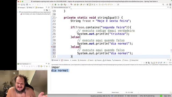
Task: Select the terminated EstruturaDeDecisao Java Application row
Action: pyautogui.click(x=35, y=12)
